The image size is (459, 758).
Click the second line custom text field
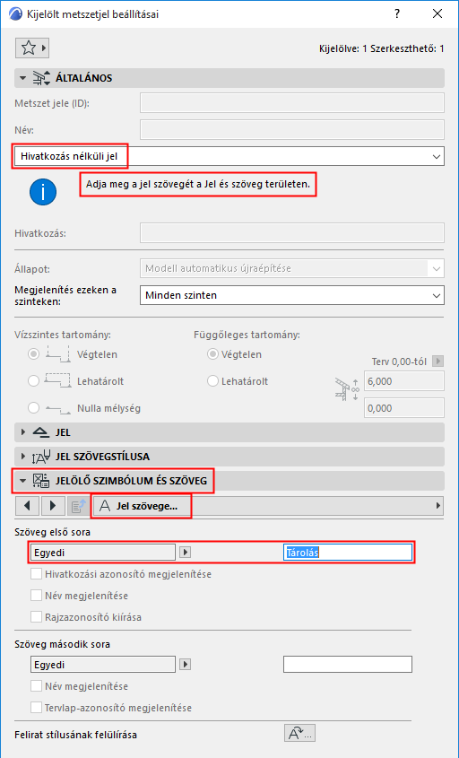tap(348, 664)
